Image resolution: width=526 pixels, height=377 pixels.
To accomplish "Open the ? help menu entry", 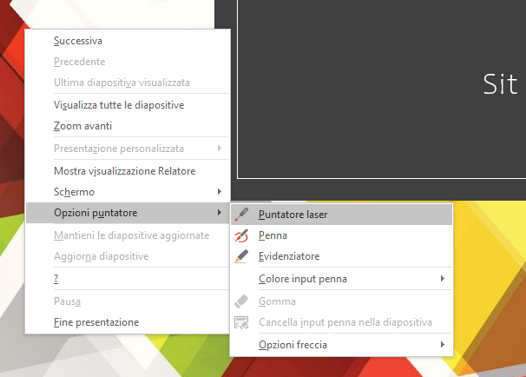I will click(x=56, y=279).
